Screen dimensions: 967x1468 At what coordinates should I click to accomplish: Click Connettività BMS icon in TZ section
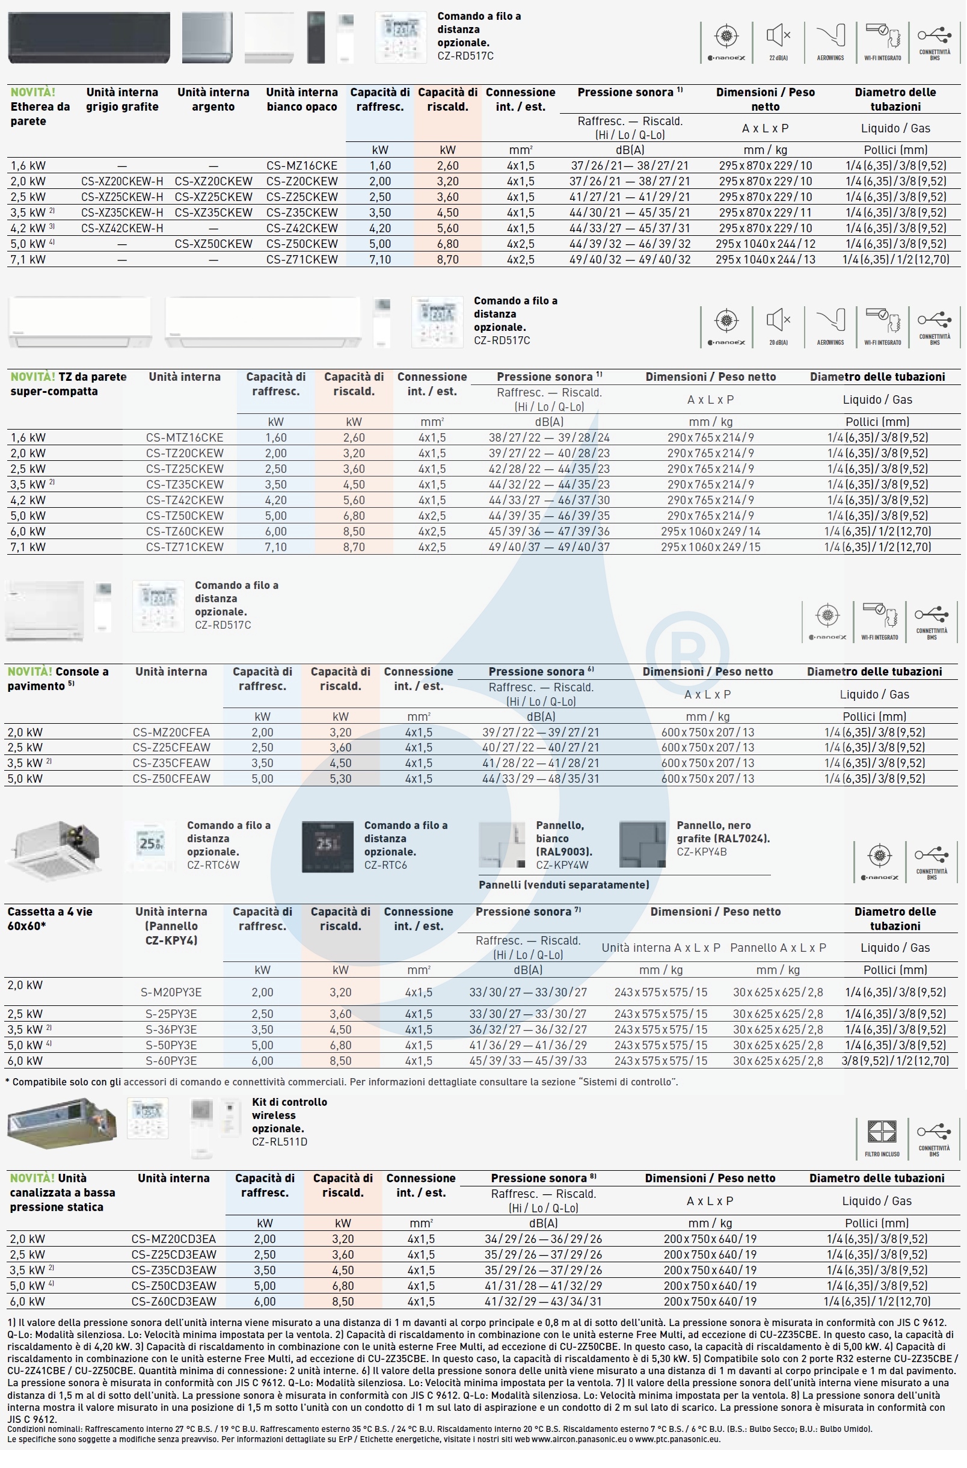935,325
